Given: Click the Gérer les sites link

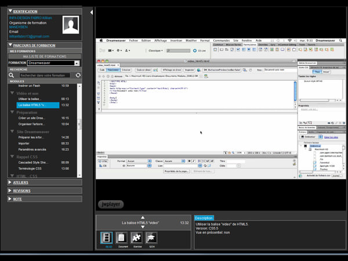Looking at the screenshot, I should [x=331, y=137].
